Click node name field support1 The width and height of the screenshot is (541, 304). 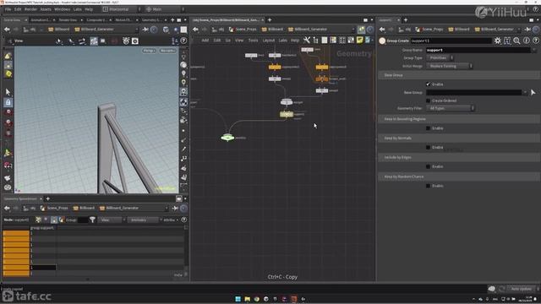451,41
